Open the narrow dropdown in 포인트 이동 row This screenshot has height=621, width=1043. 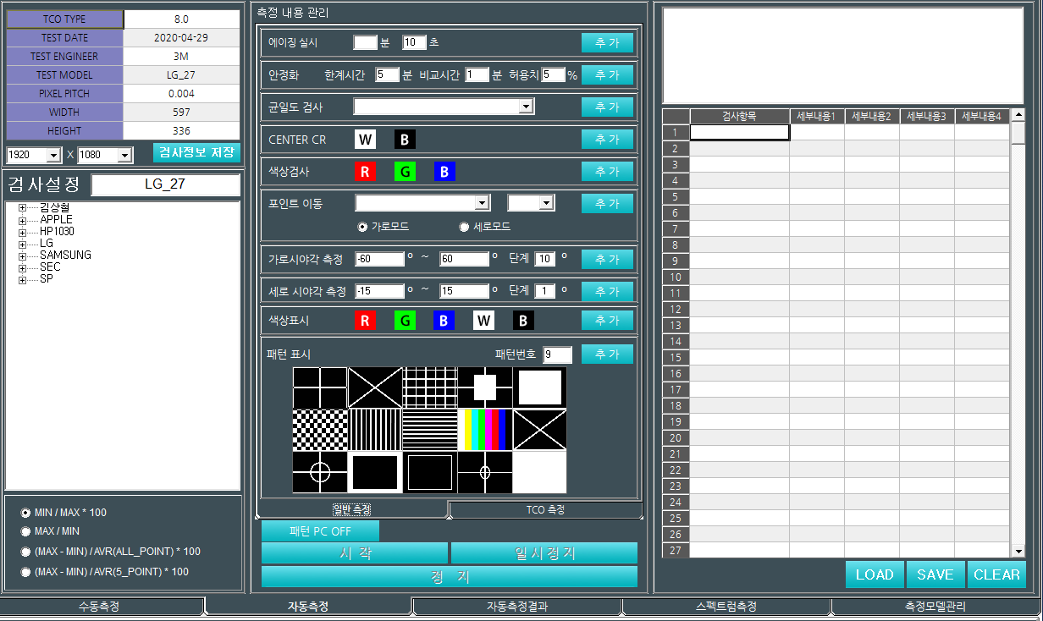coord(546,203)
